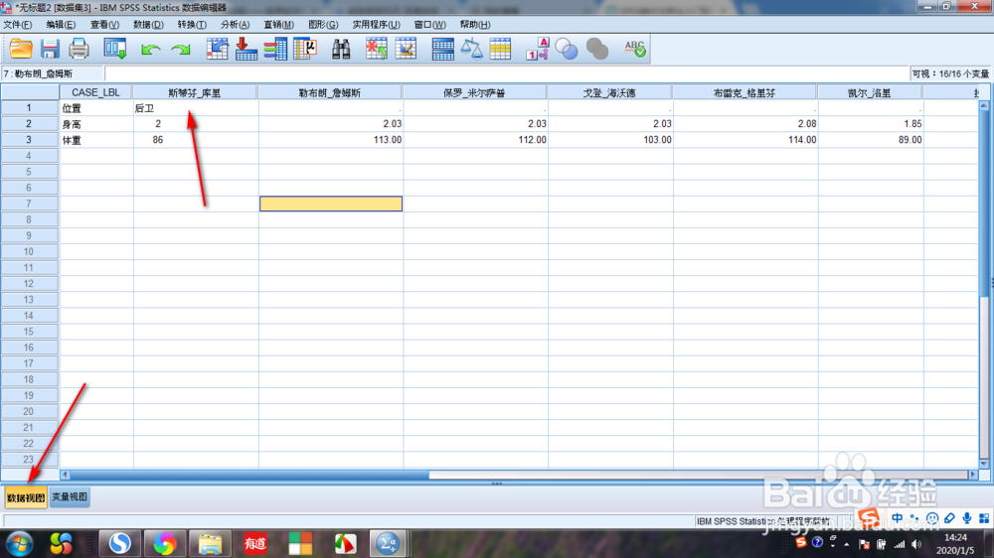Click the horizontal scrollbar thumb
The image size is (994, 558).
pos(249,475)
